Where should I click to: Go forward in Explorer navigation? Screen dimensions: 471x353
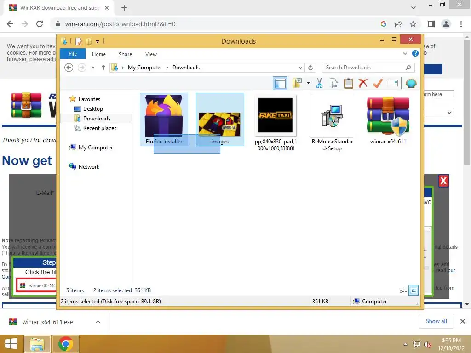point(82,68)
